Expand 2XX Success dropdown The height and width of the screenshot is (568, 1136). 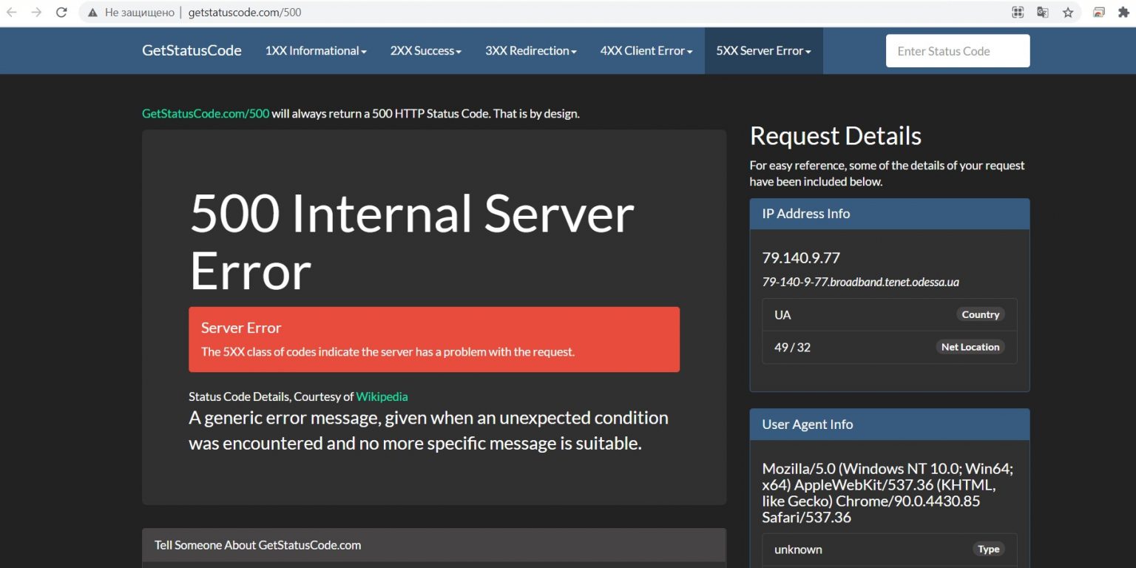point(426,51)
